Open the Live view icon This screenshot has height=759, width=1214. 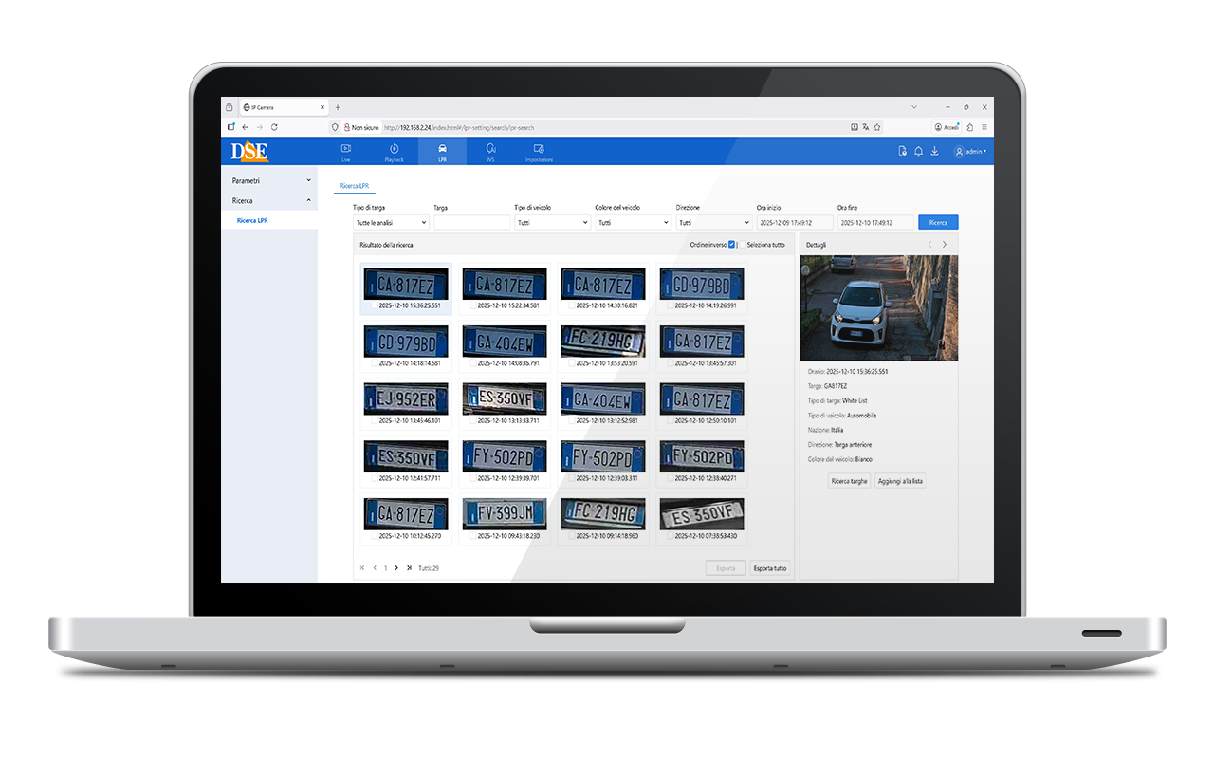click(345, 151)
